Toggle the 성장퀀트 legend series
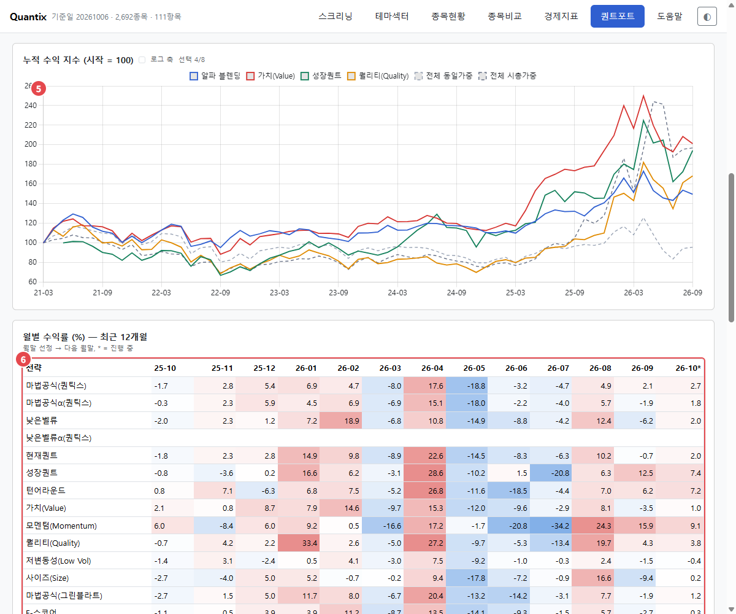Screen dimensions: 736x614 [x=321, y=76]
